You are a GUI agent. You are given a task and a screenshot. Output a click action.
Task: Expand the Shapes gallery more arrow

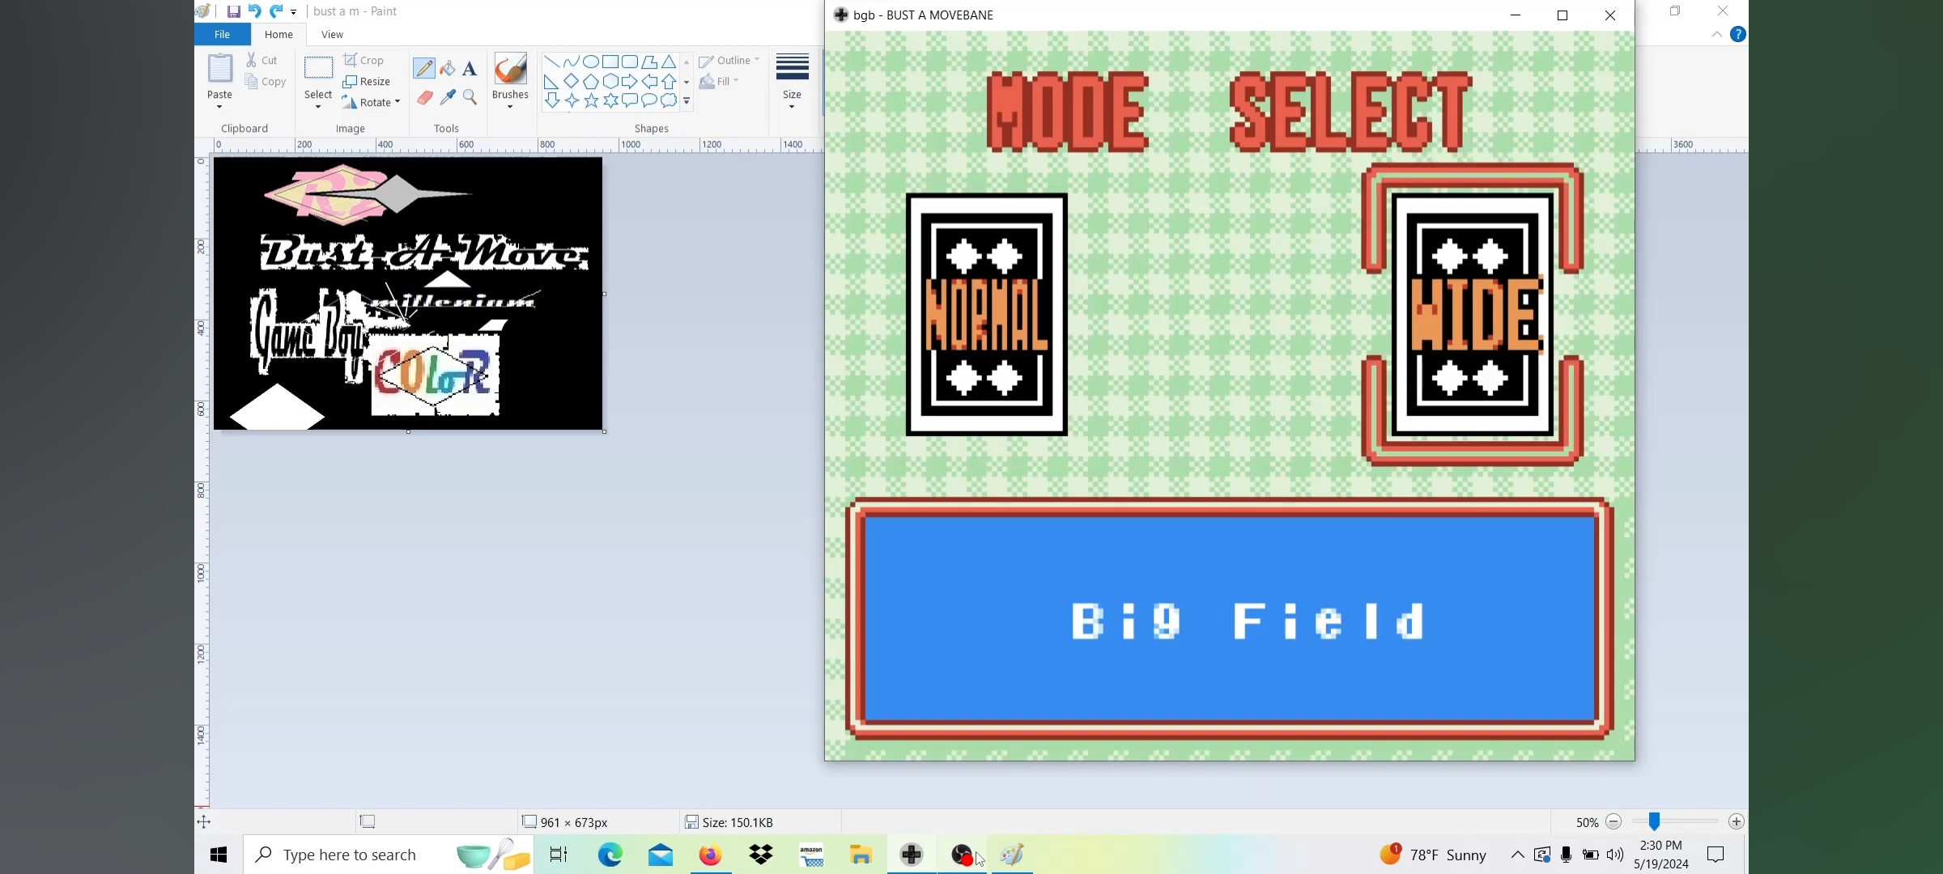(x=687, y=102)
